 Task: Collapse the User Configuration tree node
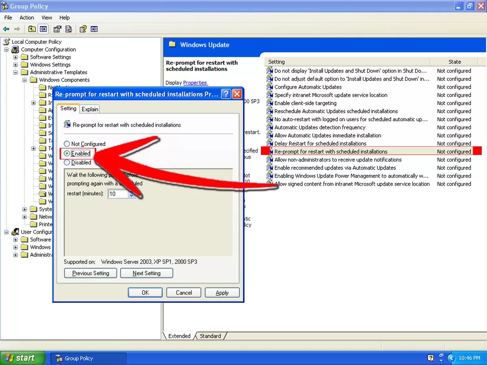[x=6, y=232]
